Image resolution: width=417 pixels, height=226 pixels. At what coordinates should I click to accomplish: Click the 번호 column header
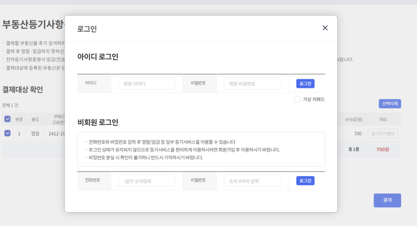pos(19,119)
